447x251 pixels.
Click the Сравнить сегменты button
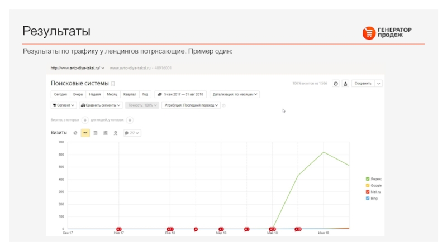pyautogui.click(x=100, y=105)
